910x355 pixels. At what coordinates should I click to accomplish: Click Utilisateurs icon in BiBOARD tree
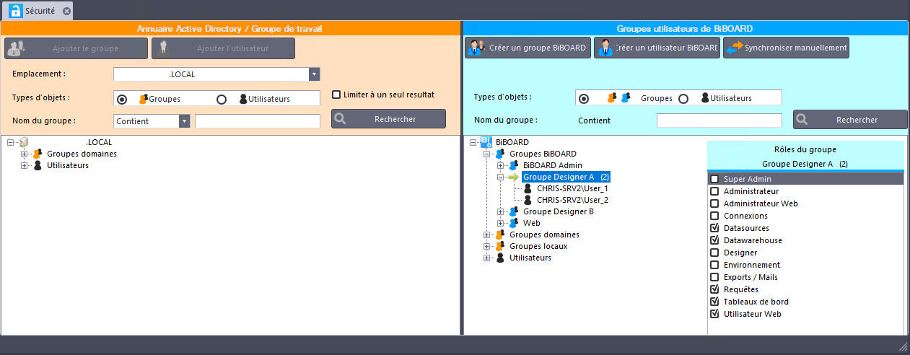[x=500, y=258]
